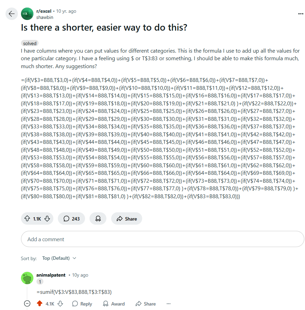The image size is (305, 310).
Task: Collapse the animalpatent comment thread
Action: (x=28, y=304)
